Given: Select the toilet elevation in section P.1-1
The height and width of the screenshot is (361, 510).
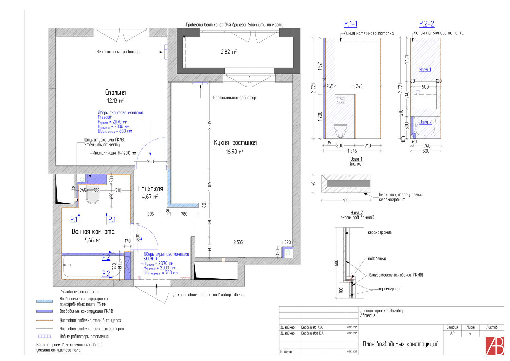Looking at the screenshot, I should point(340,131).
